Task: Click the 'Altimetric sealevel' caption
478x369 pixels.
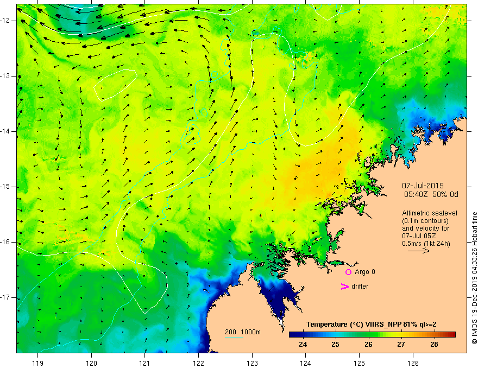Action: coord(430,213)
